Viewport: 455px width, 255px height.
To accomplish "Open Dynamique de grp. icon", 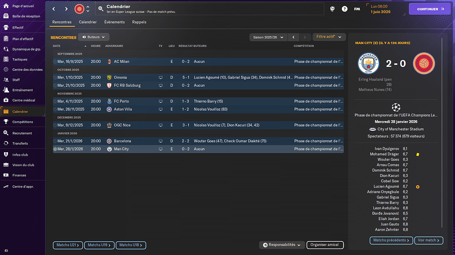I will coord(6,49).
